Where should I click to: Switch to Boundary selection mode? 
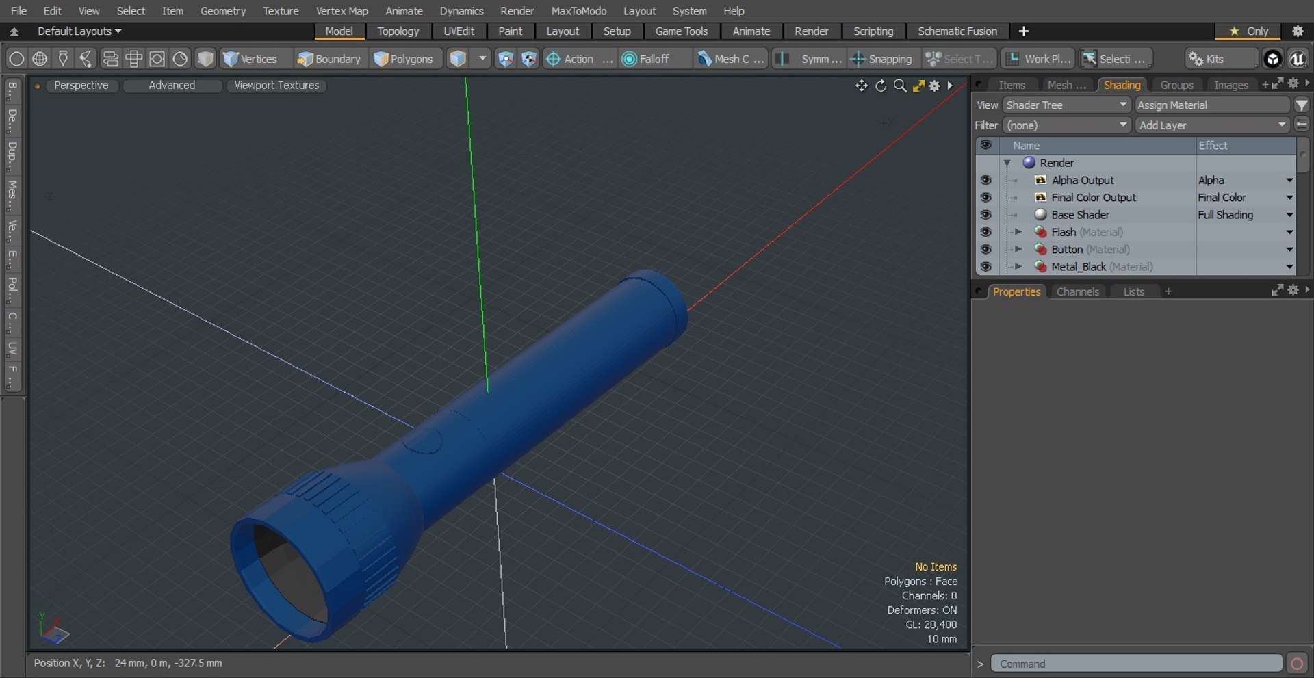coord(328,59)
